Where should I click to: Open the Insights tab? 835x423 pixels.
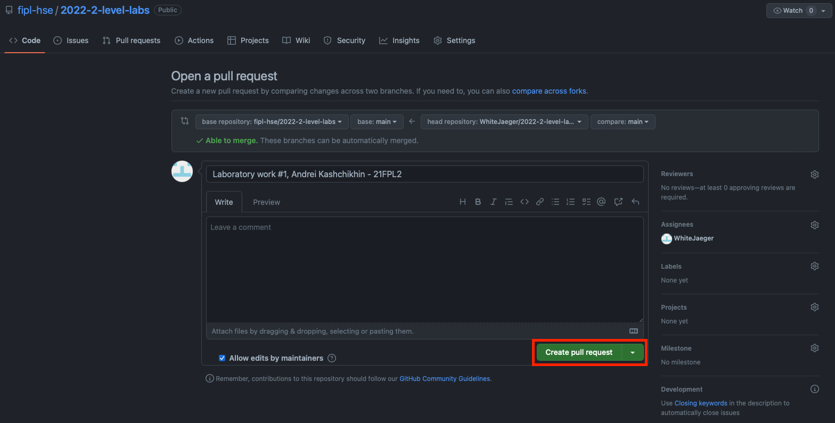pos(399,40)
